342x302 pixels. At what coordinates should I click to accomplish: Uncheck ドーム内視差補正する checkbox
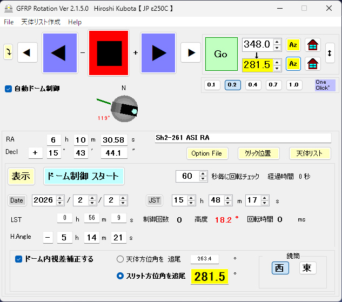18,259
